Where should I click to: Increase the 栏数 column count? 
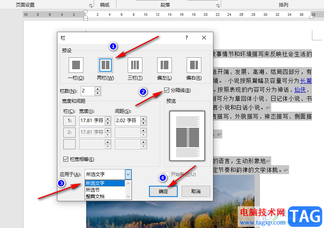(x=97, y=89)
